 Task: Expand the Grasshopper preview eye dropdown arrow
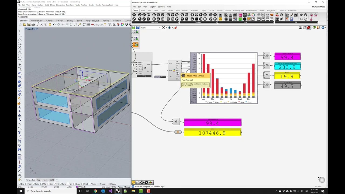[x=172, y=28]
